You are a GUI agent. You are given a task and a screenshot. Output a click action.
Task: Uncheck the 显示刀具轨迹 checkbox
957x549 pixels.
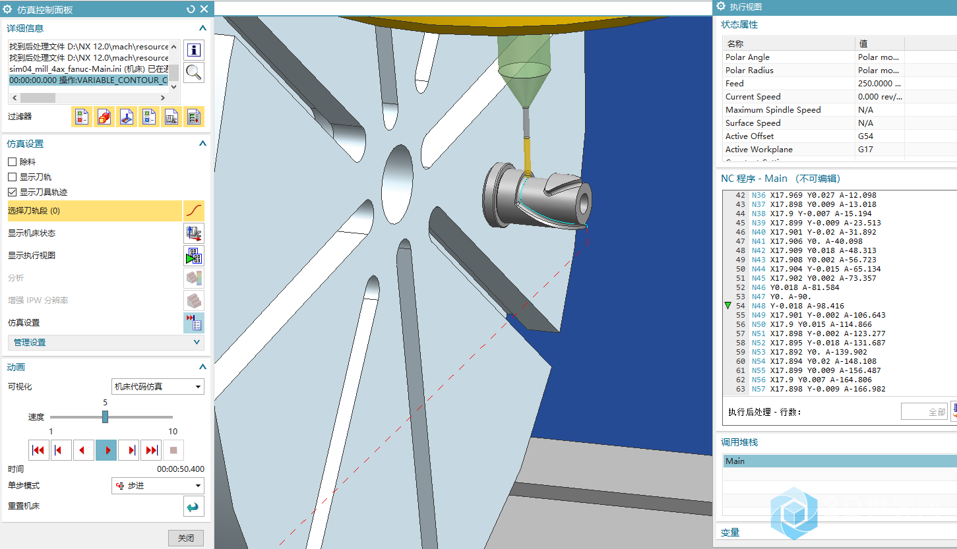click(12, 192)
